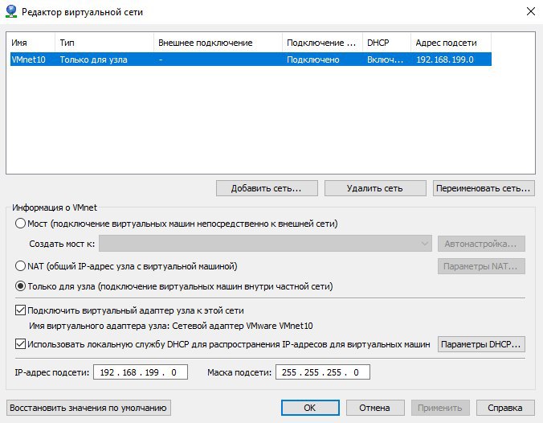This screenshot has height=423, width=543.
Task: Open Справка help
Action: (x=505, y=408)
